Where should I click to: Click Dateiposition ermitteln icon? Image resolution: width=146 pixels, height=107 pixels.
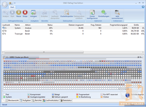(79, 12)
